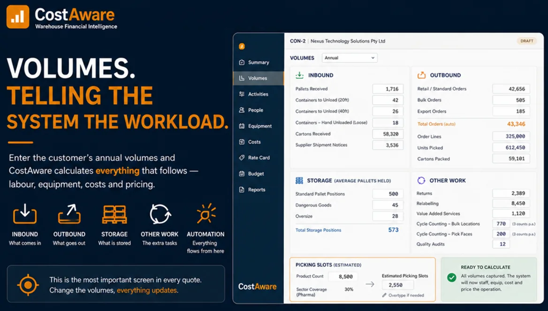The image size is (548, 311).
Task: Open the Annual period dropdown
Action: tap(350, 58)
